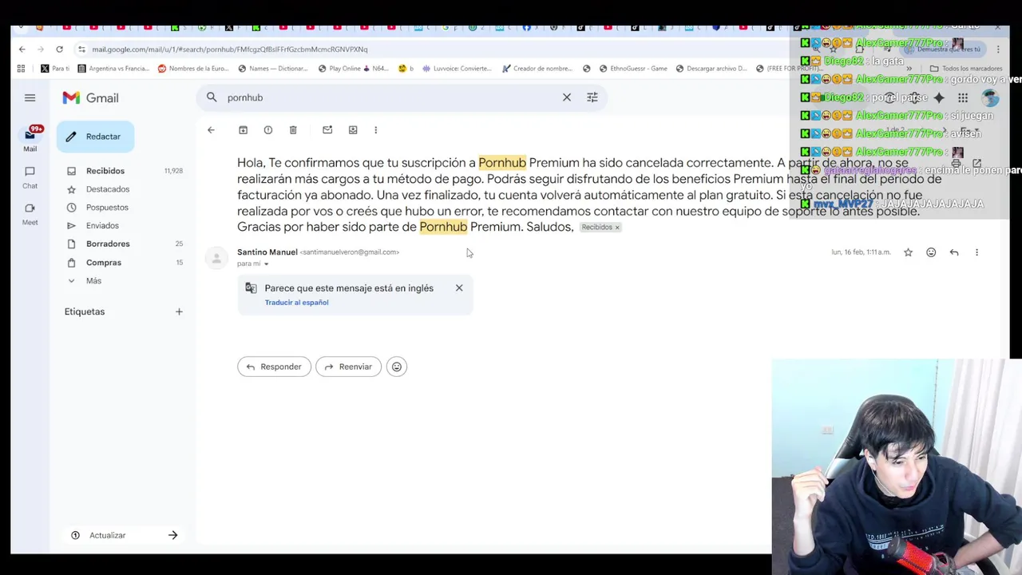Go back to search results arrow
The width and height of the screenshot is (1022, 575).
point(211,129)
